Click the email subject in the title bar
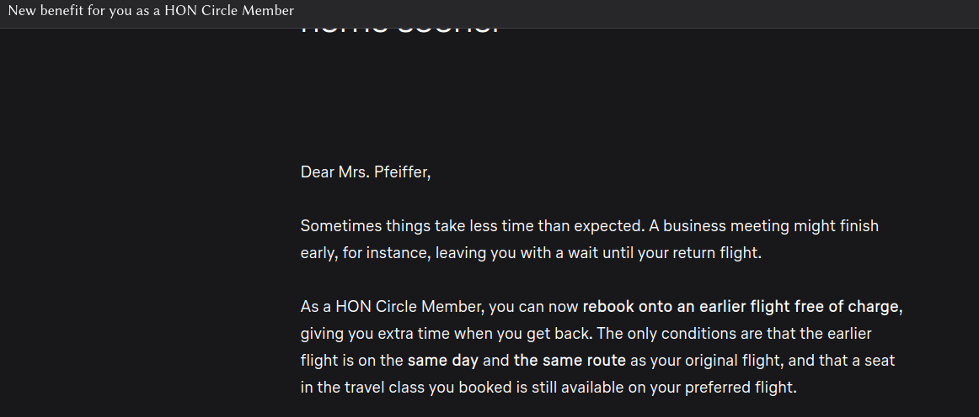Image resolution: width=979 pixels, height=417 pixels. (151, 11)
